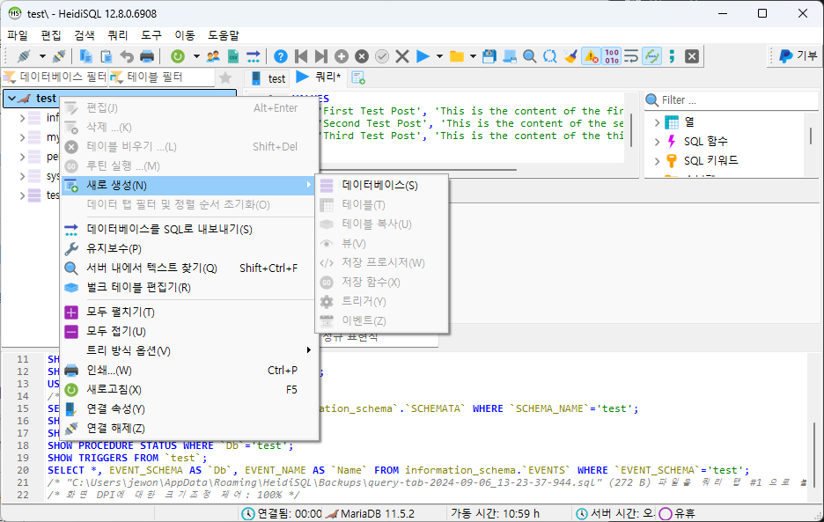Click the broom clear query icon
Image resolution: width=824 pixels, height=522 pixels.
pos(570,56)
